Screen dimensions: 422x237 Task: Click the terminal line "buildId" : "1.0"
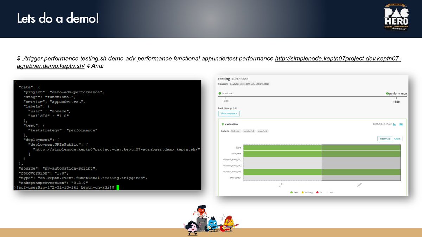pyautogui.click(x=49, y=116)
